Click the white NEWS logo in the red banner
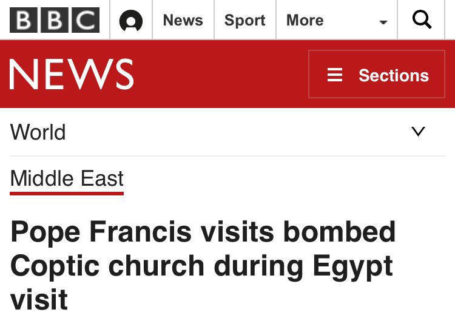The width and height of the screenshot is (455, 318). coord(72,75)
